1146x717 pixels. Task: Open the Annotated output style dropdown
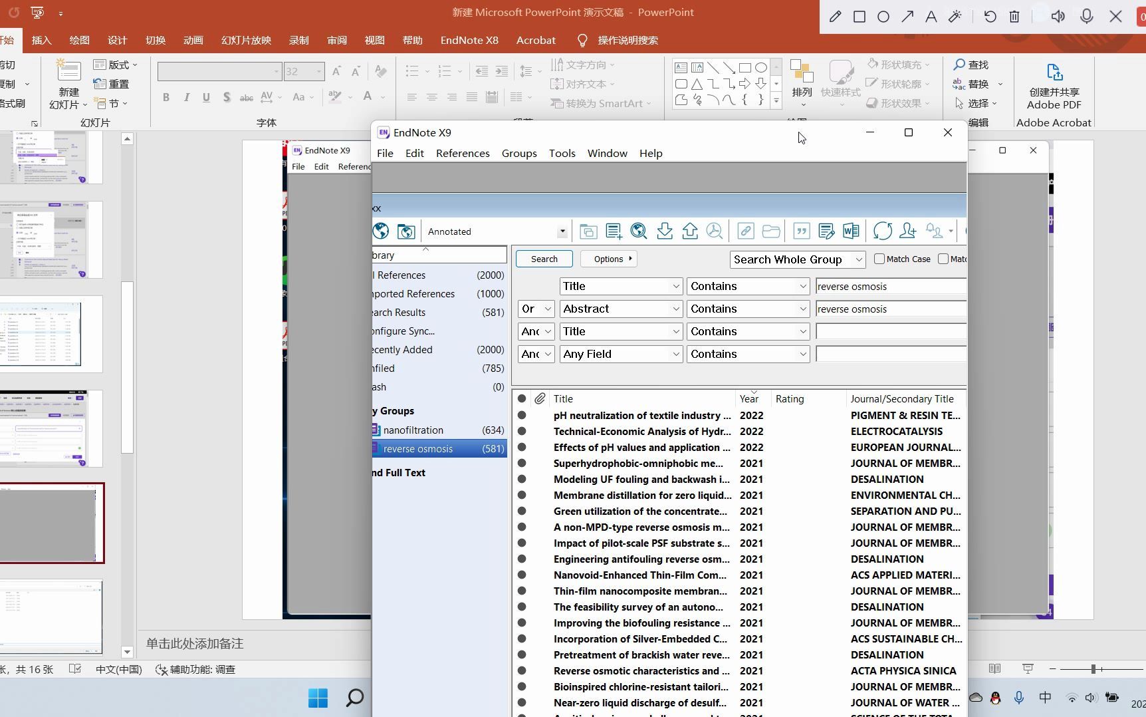(x=562, y=231)
